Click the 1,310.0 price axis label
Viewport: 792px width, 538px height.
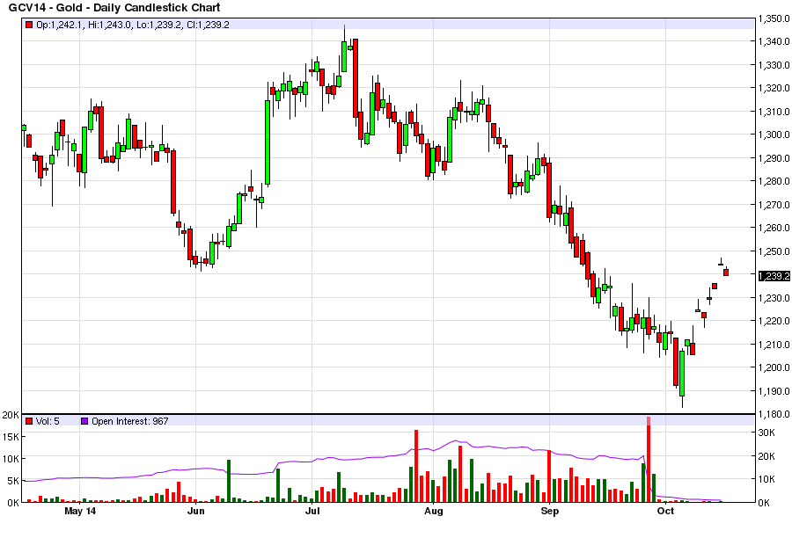click(774, 112)
